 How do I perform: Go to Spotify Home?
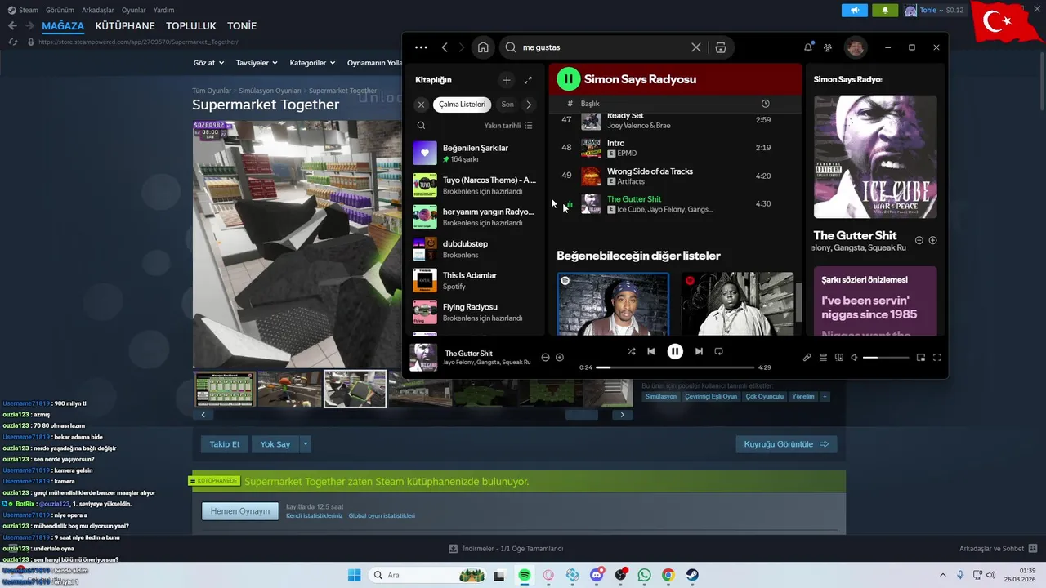click(x=483, y=47)
